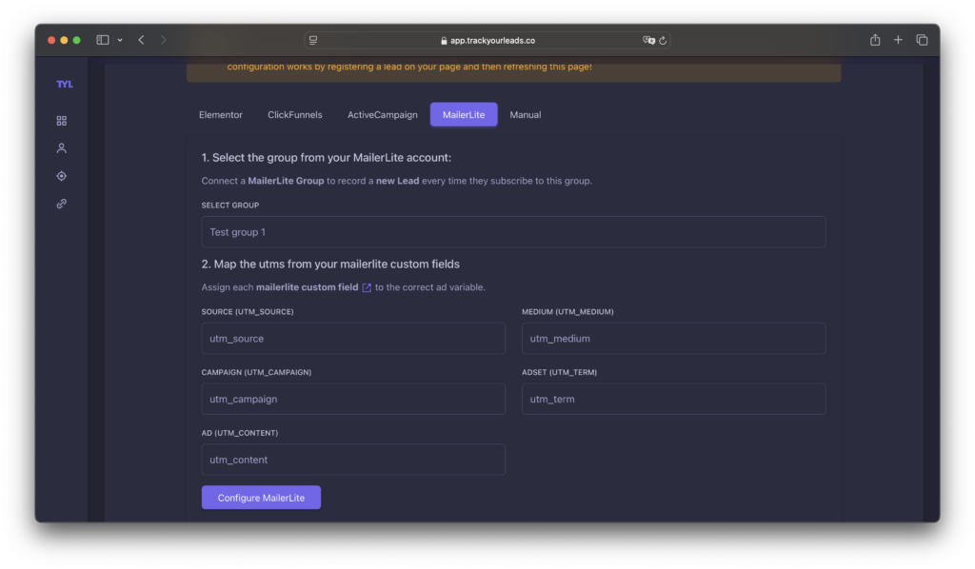
Task: Open the target tracking sidebar icon
Action: [62, 176]
